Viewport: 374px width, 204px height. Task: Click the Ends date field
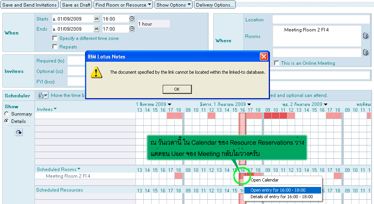73,29
